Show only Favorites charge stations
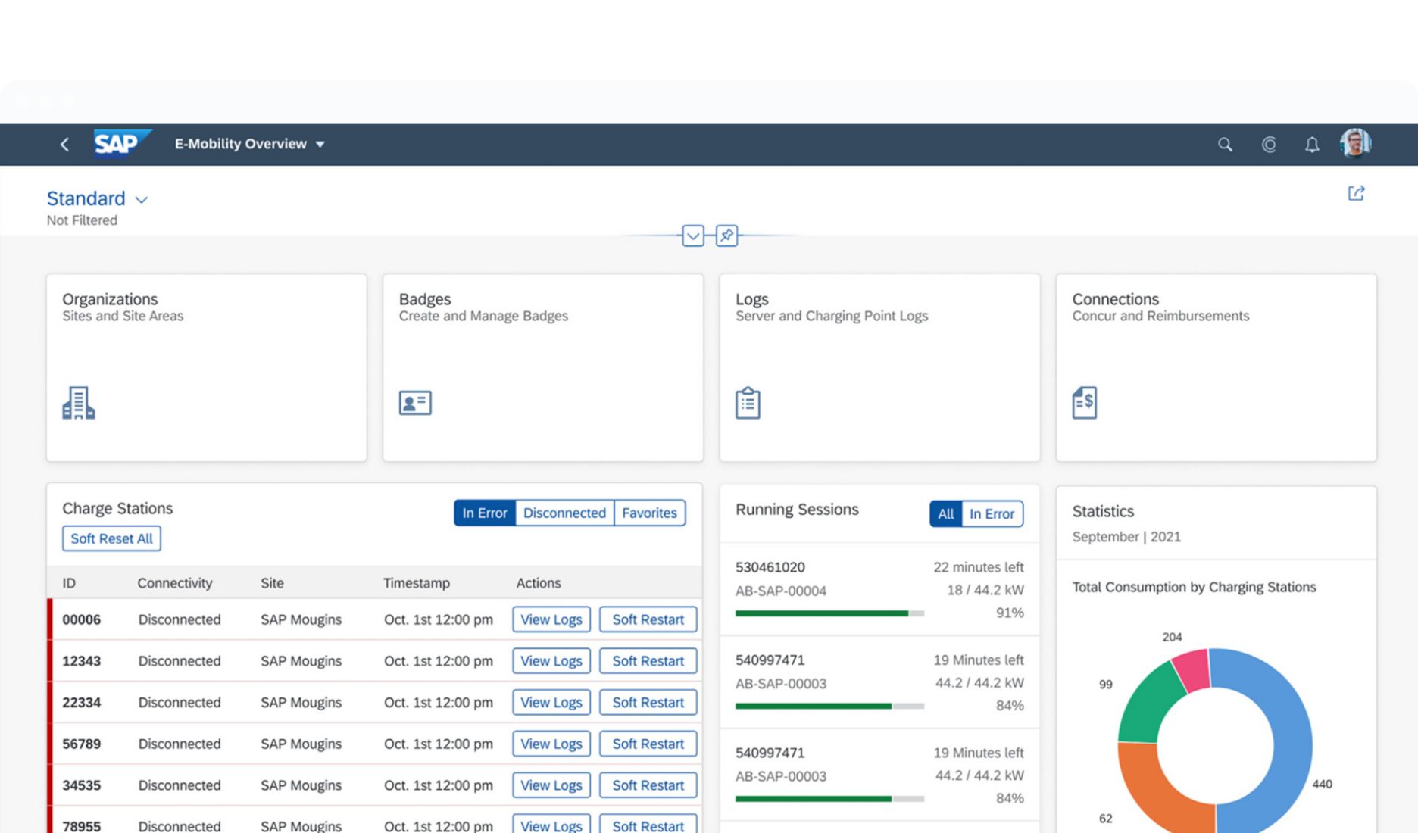The width and height of the screenshot is (1418, 833). click(x=649, y=513)
